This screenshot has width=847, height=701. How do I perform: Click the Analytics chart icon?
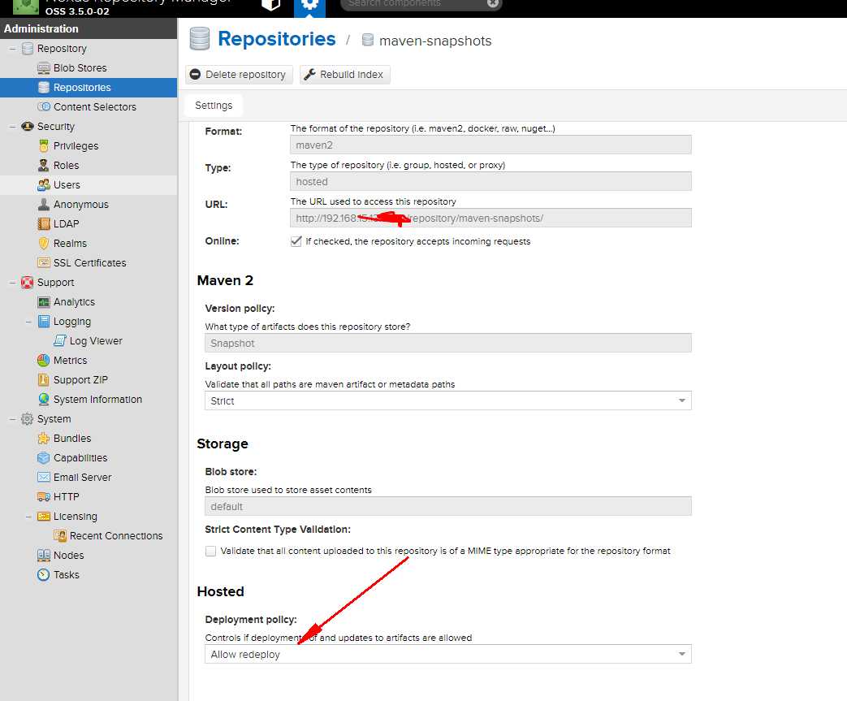[44, 301]
